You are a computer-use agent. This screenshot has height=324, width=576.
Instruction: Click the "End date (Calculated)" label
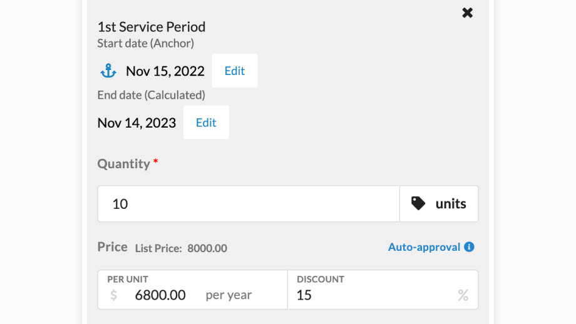151,95
